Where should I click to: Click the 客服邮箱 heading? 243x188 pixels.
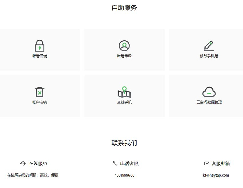click(x=221, y=163)
